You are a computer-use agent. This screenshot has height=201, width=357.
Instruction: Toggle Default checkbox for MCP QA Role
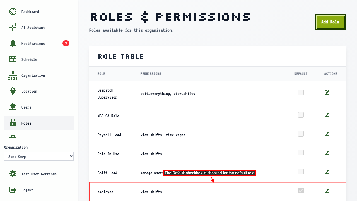click(x=301, y=115)
